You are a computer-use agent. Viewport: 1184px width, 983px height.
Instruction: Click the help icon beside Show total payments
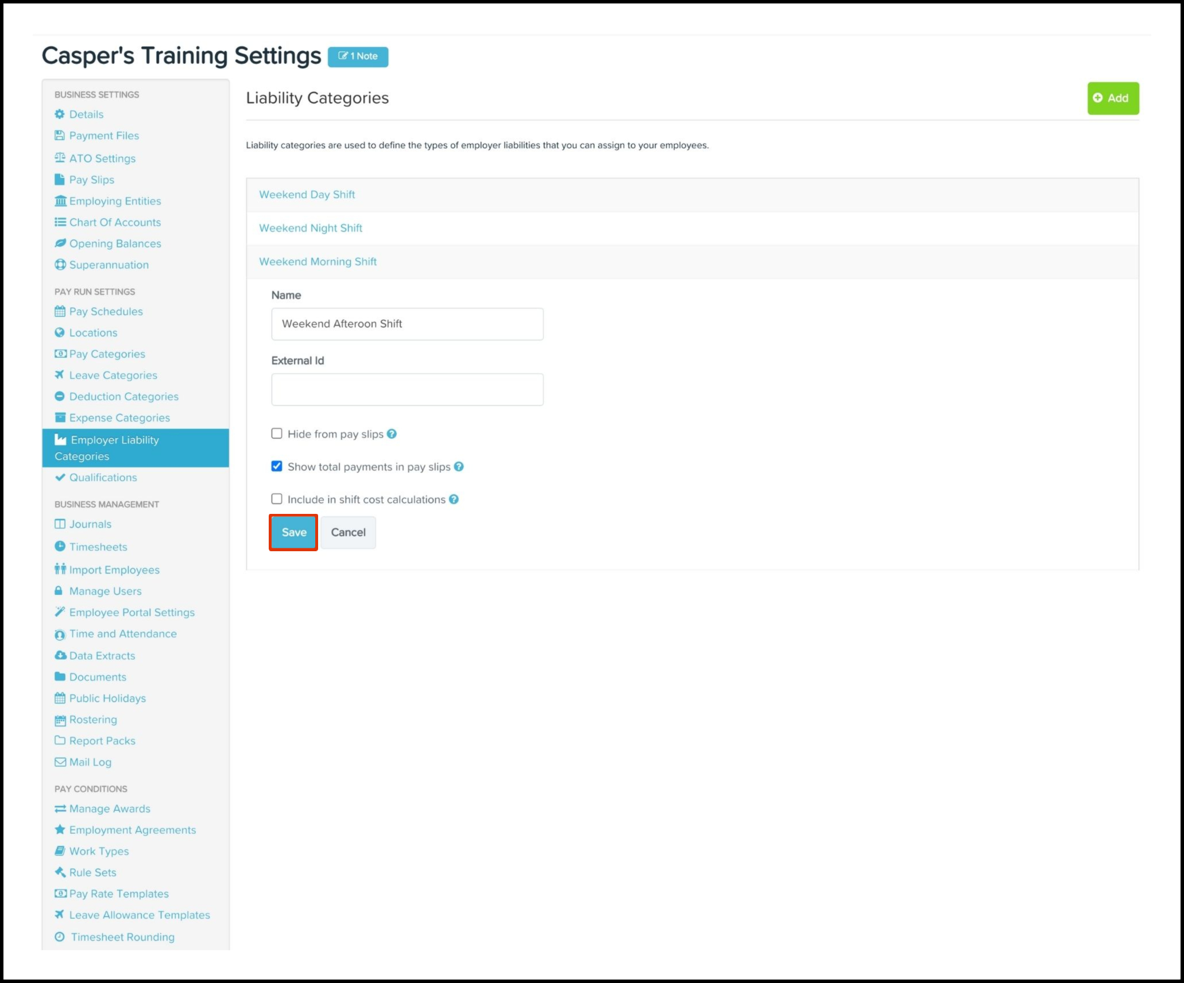tap(459, 467)
